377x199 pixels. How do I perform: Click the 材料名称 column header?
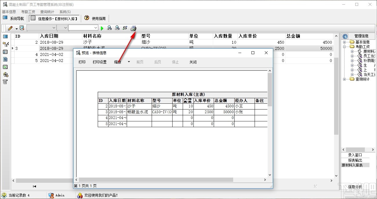point(111,36)
